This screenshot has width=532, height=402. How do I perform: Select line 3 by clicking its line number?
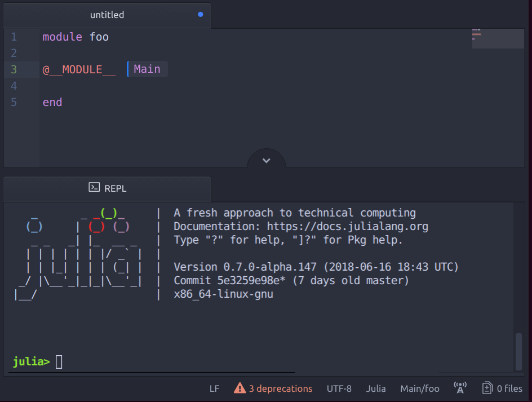(14, 69)
